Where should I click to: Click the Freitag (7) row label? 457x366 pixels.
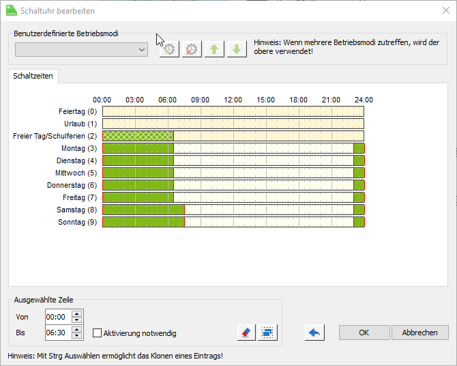(80, 197)
